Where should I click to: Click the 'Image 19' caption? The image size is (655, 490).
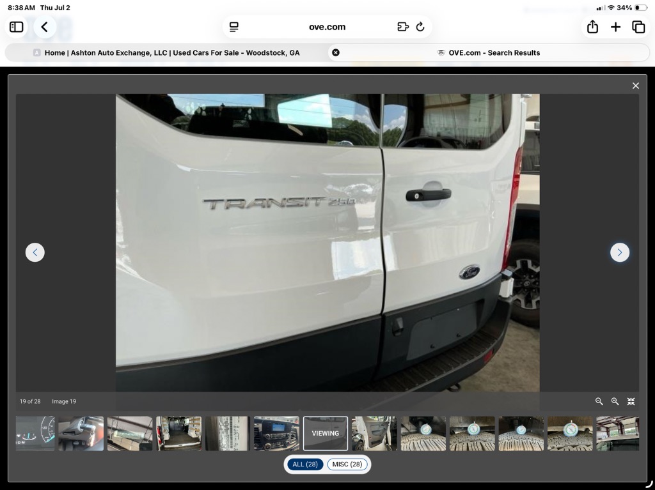click(64, 401)
